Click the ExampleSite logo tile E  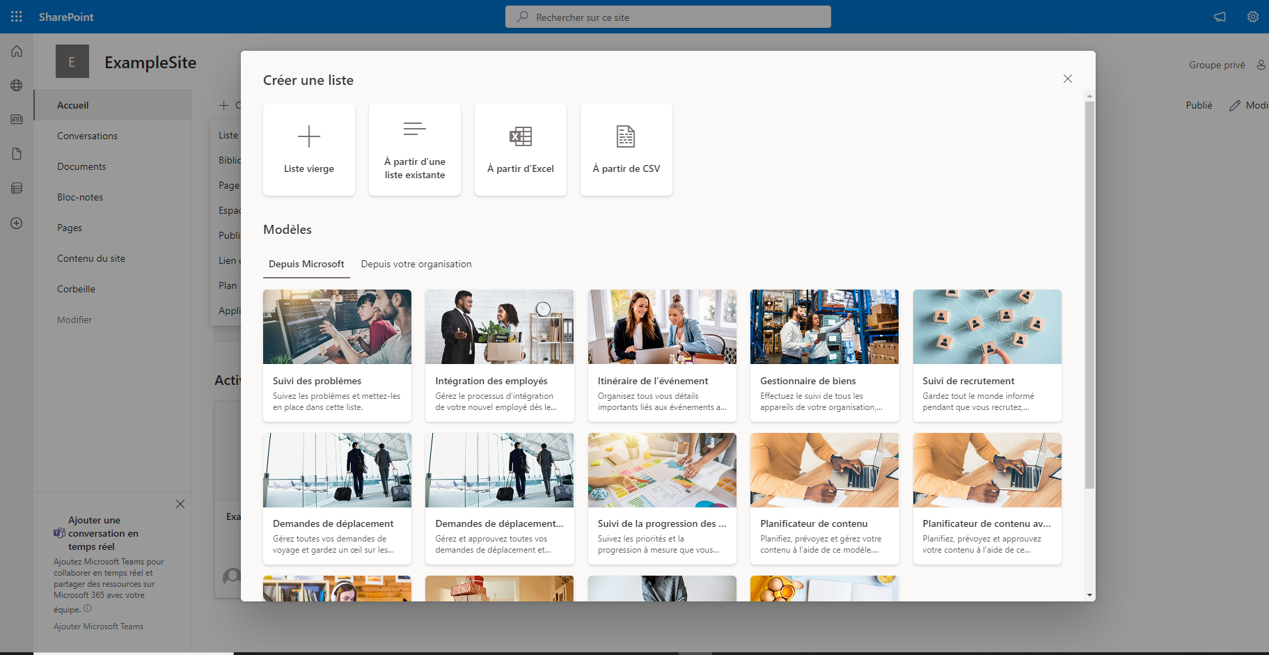coord(72,61)
